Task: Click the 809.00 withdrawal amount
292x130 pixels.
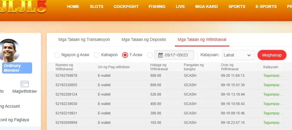Action: pos(156,85)
